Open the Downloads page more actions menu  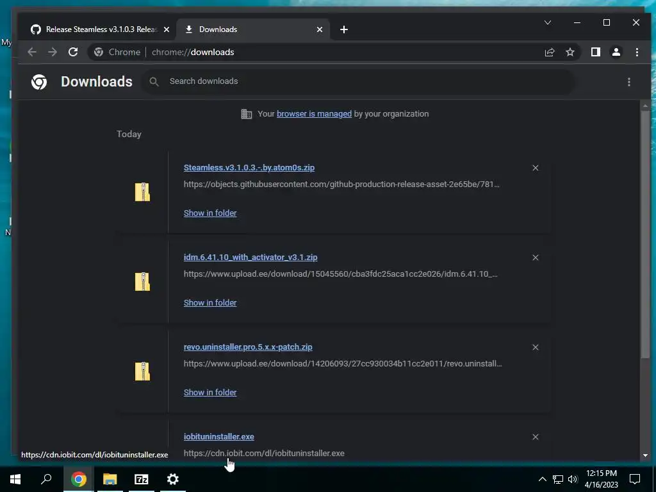[629, 81]
